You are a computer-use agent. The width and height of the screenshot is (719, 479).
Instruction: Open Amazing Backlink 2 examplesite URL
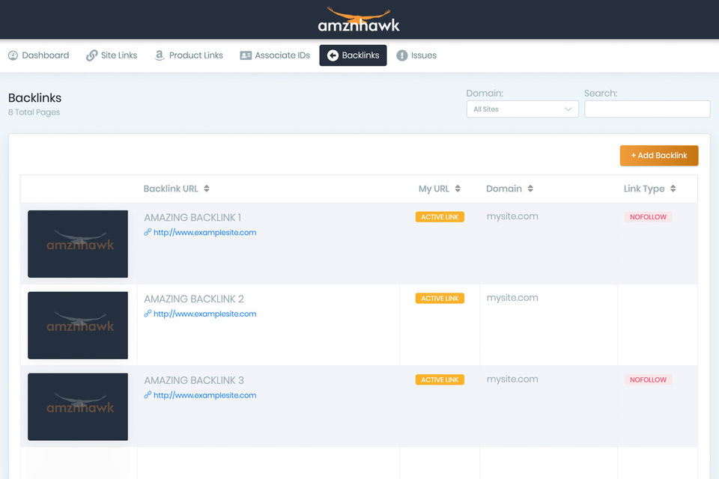point(205,314)
